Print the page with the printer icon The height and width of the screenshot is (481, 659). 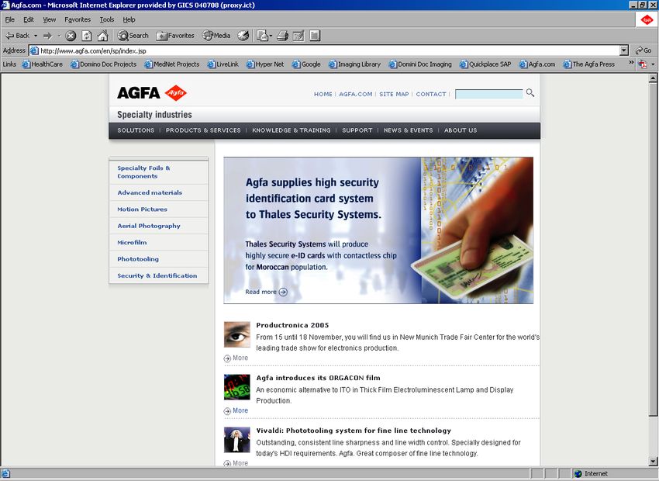[x=282, y=36]
